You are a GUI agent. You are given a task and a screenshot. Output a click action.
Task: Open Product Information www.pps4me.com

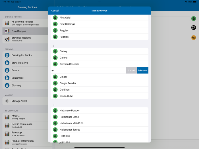(25, 142)
